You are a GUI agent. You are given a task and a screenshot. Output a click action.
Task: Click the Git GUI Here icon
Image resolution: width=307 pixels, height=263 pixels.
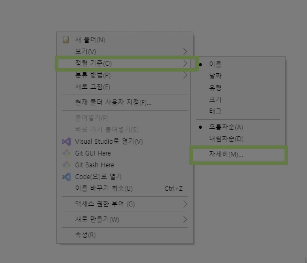(66, 153)
